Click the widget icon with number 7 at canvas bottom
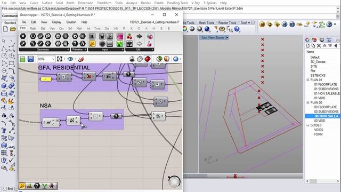The height and width of the screenshot is (192, 341). [37, 186]
